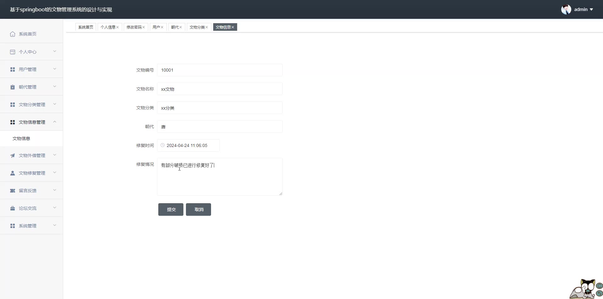Click the 个人中心 card icon
Viewport: 603px width, 299px height.
[13, 52]
